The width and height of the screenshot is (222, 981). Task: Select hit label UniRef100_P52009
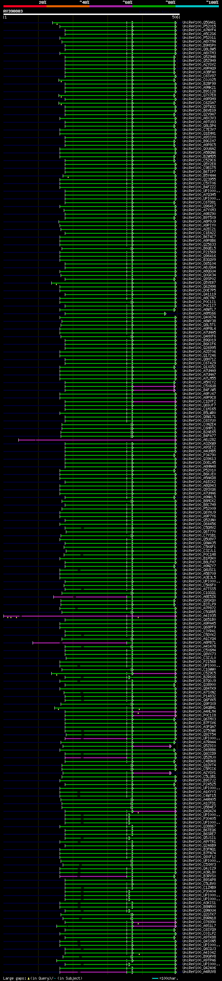pos(199,508)
